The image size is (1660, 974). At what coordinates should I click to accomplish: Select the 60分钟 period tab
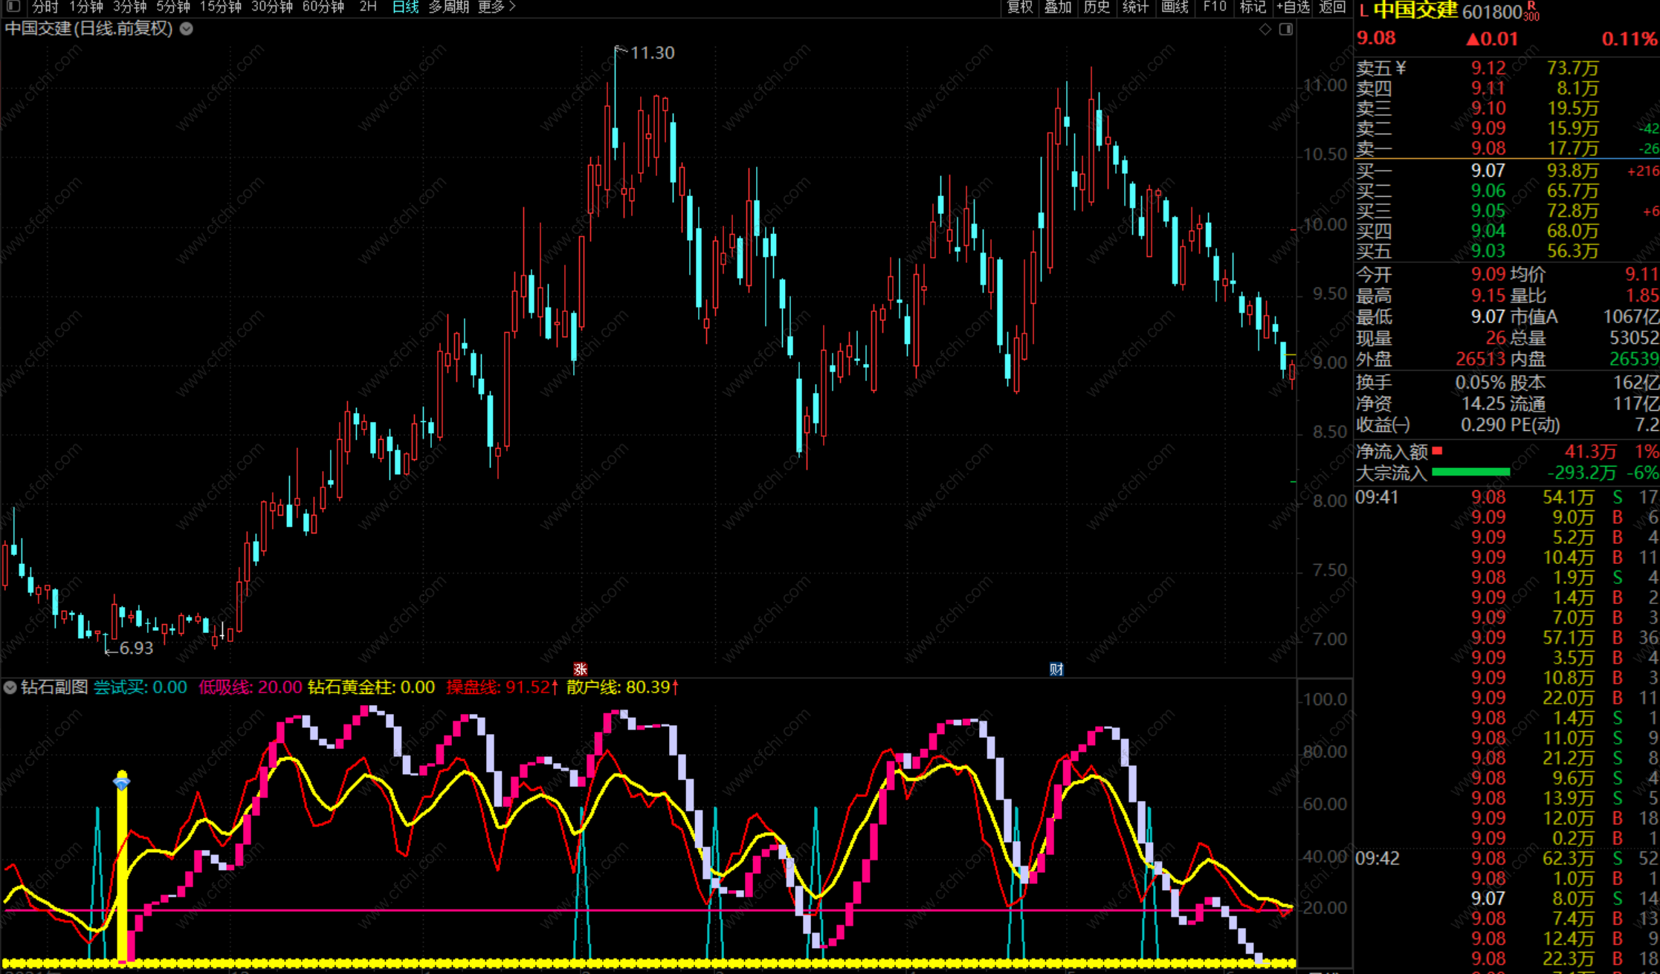coord(323,7)
